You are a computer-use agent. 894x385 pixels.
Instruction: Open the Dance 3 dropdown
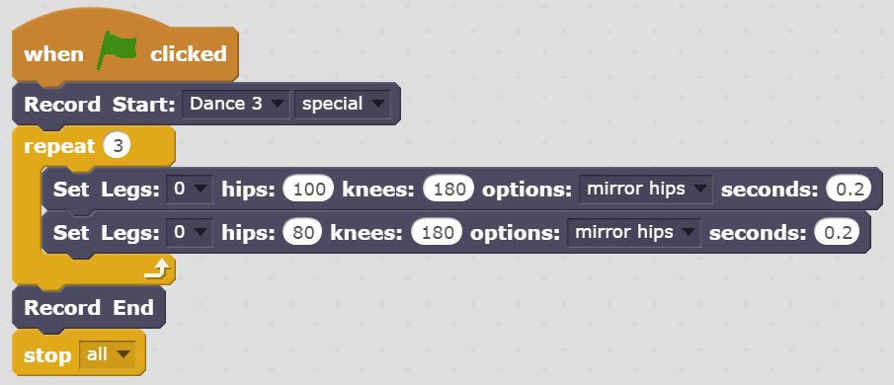point(236,105)
